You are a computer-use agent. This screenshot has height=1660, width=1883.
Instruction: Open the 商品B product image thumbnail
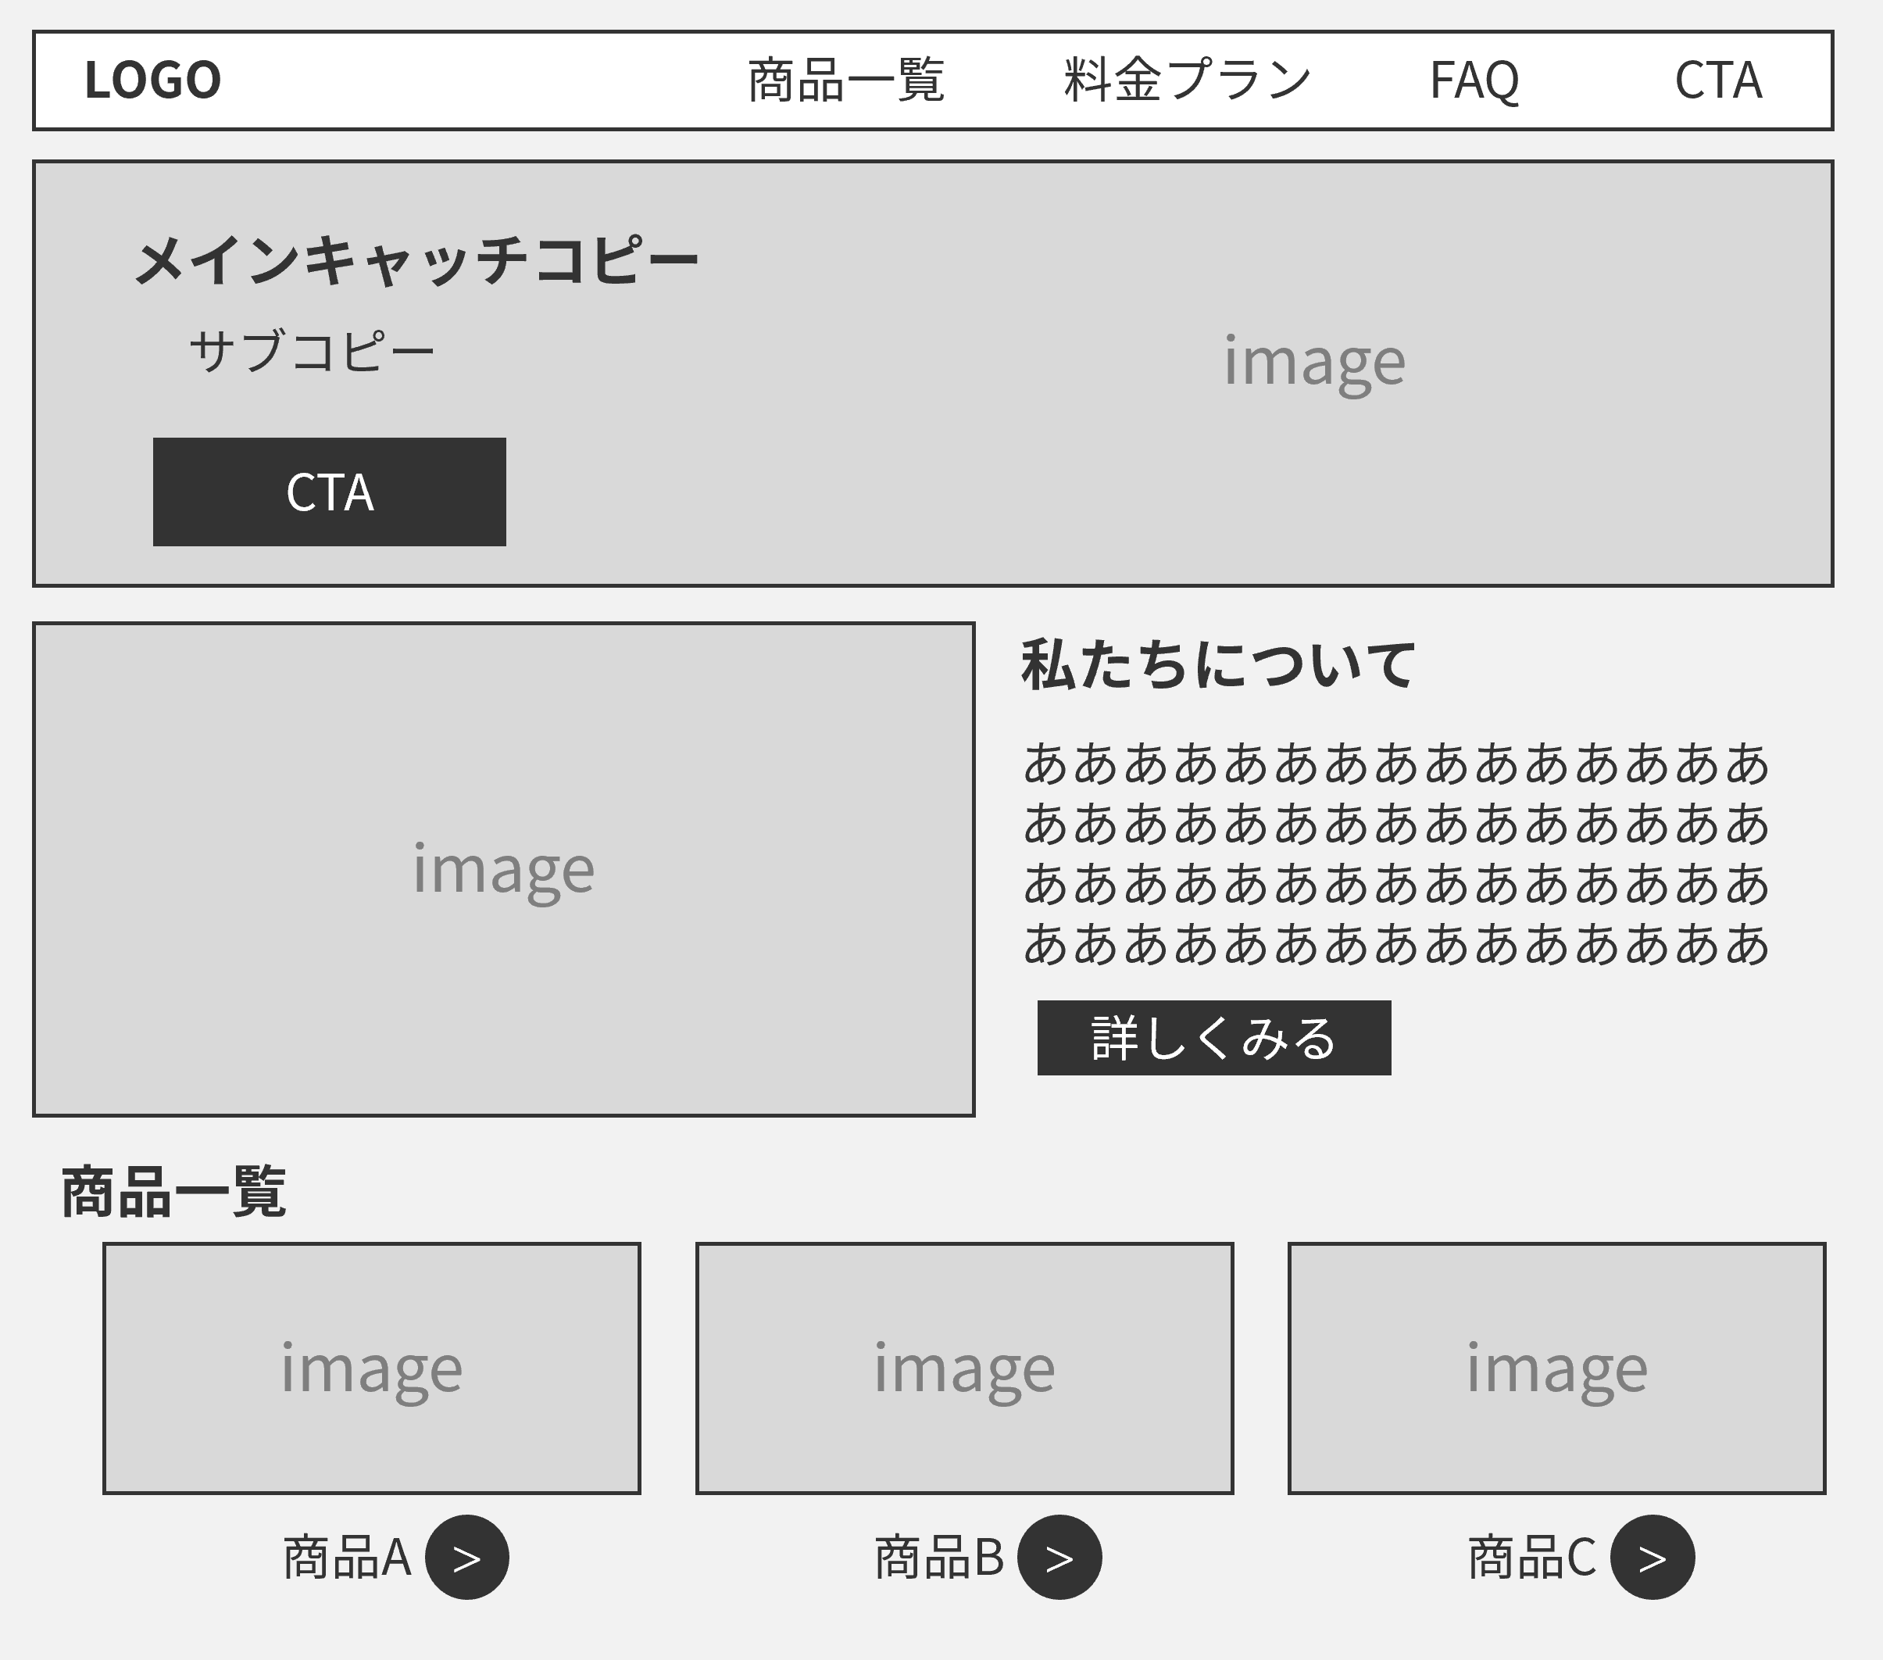966,1367
